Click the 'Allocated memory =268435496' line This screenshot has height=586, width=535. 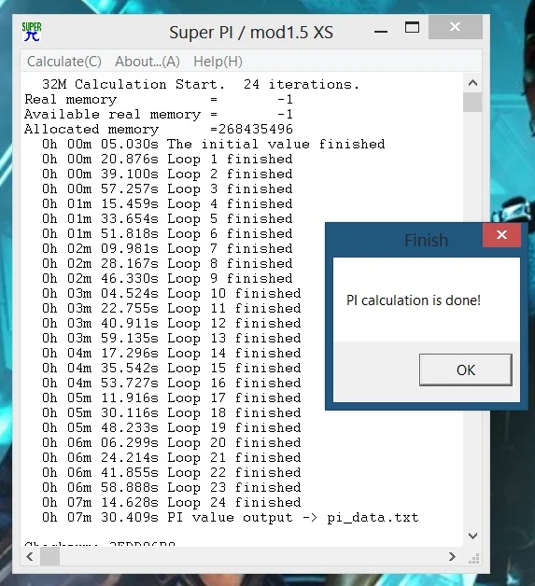159,130
